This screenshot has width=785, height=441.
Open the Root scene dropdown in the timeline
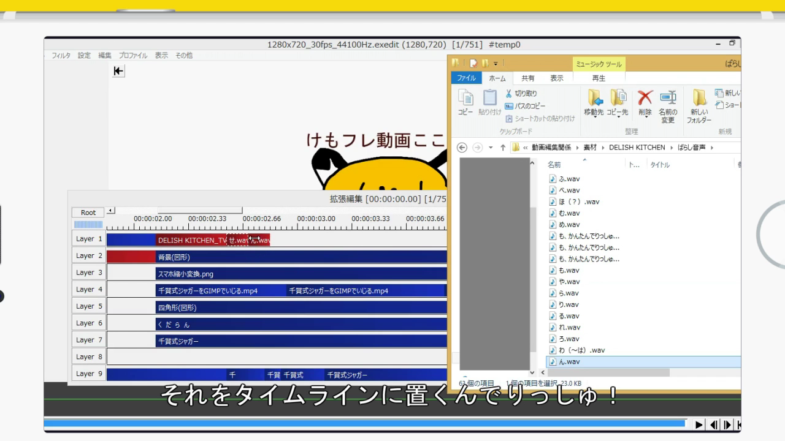click(88, 212)
